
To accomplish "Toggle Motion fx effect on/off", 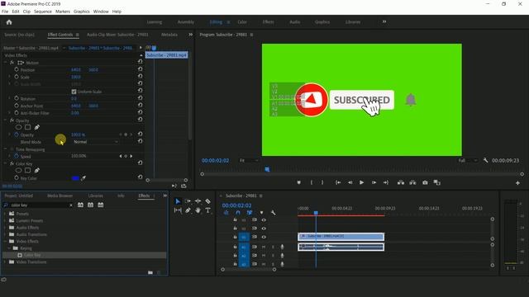I will 12,63.
